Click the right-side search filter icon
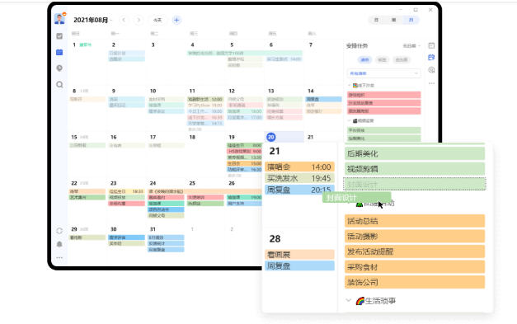Image resolution: width=517 pixels, height=324 pixels. tap(431, 70)
